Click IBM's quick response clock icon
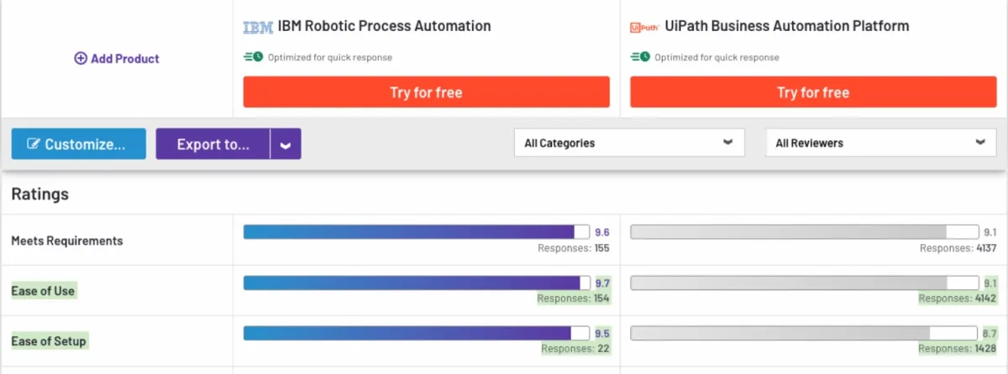Image resolution: width=1008 pixels, height=374 pixels. tap(254, 57)
